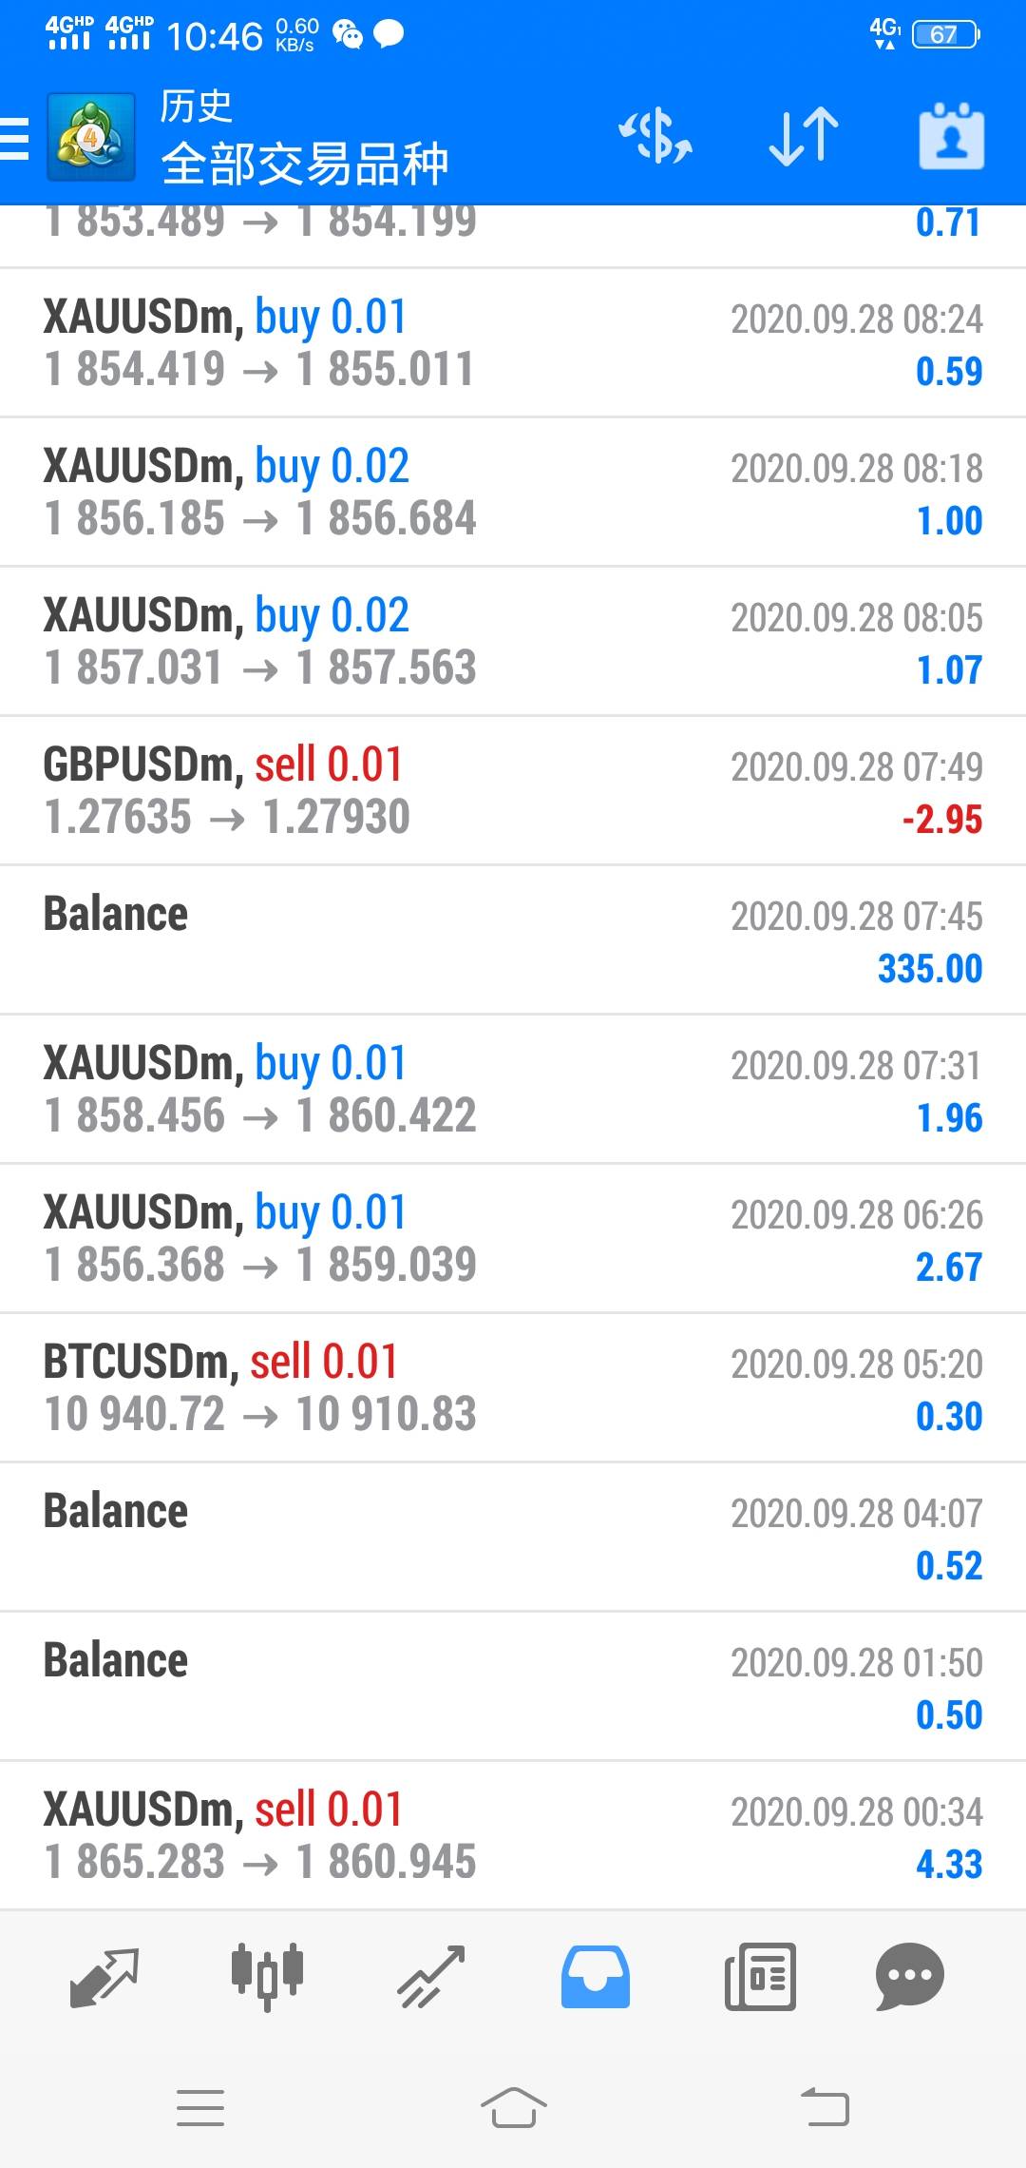Open the Trade tab trend icon
Viewport: 1026px width, 2168px height.
[x=431, y=1978]
